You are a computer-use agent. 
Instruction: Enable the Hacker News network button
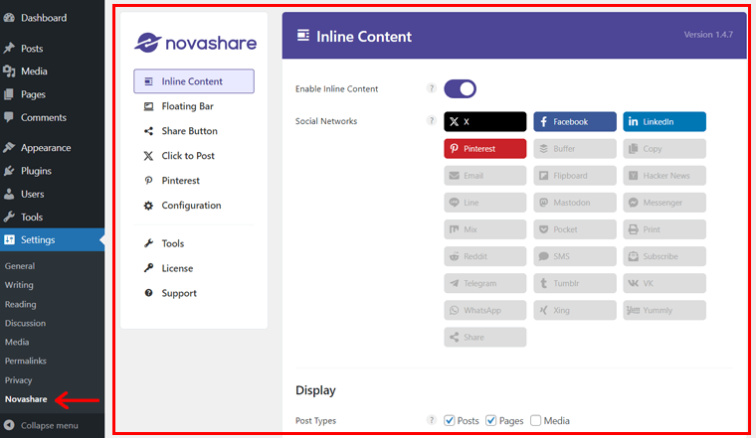pyautogui.click(x=664, y=176)
